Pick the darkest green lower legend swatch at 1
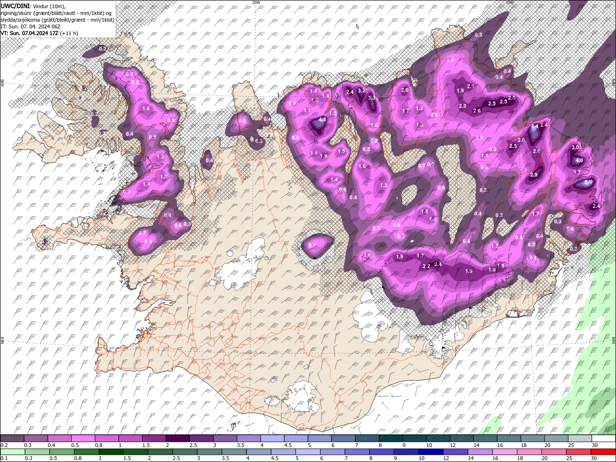Screen dimensions: 616x462 110,452
